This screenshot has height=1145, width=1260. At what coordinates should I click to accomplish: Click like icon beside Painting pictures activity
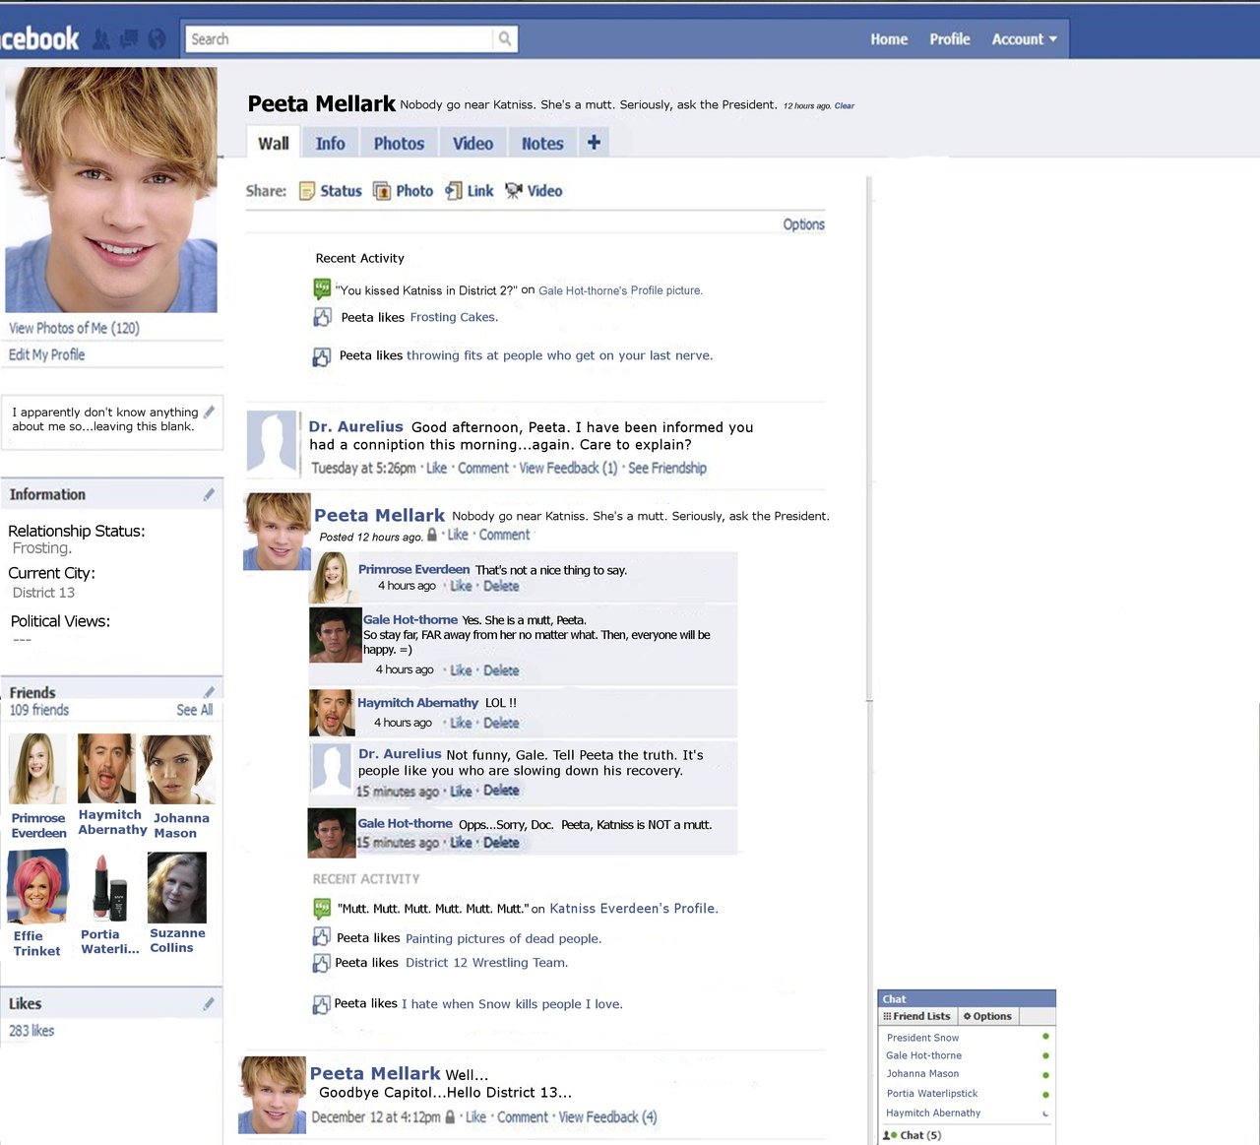(x=322, y=937)
